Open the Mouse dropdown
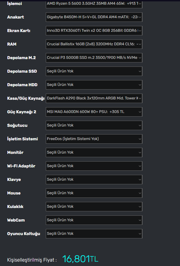Image resolution: width=180 pixels, height=266 pixels. pos(94,193)
